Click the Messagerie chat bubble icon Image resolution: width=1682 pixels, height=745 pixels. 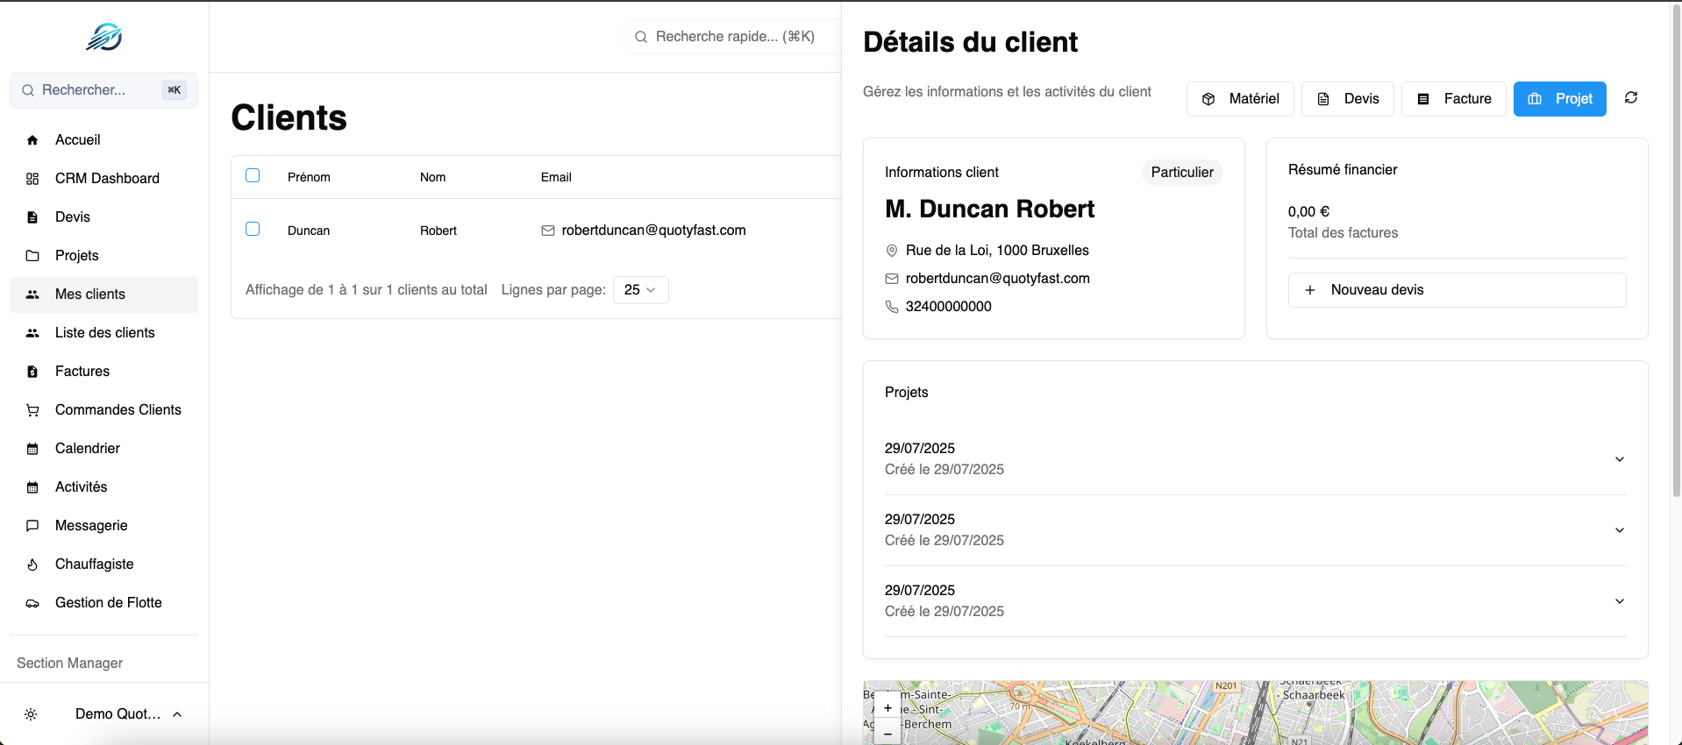pos(32,526)
